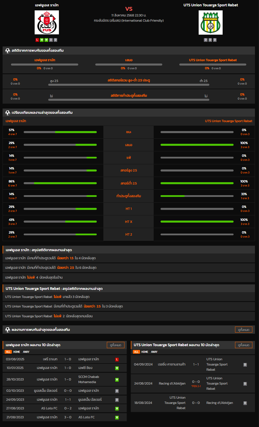The height and width of the screenshot is (427, 259).
Task: Click the FUS 43% HT X progress bar
Action: (x=60, y=222)
